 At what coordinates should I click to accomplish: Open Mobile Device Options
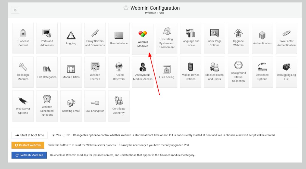190,72
